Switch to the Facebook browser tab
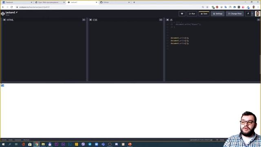Screen dimensions: 261x147 click(x=17, y=2)
